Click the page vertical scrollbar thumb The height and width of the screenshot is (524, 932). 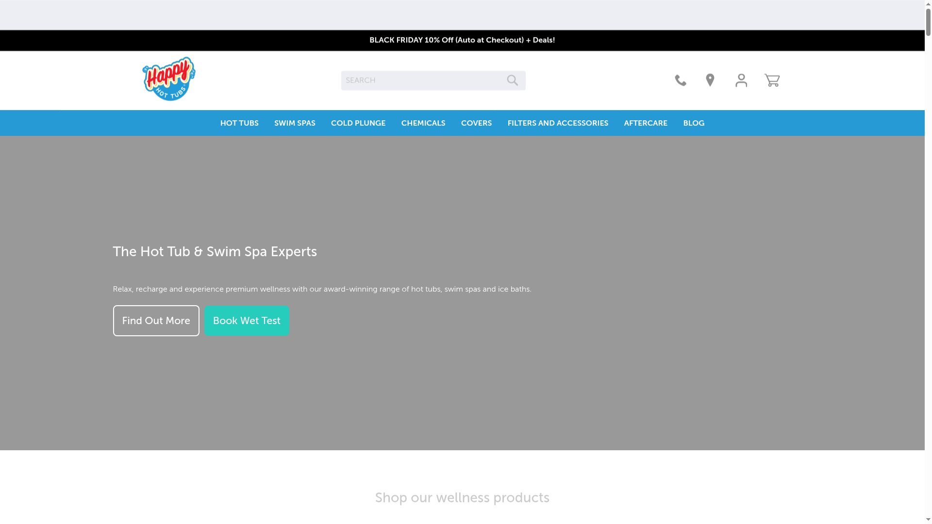(x=928, y=22)
